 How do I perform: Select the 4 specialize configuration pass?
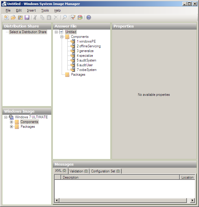coord(85,56)
